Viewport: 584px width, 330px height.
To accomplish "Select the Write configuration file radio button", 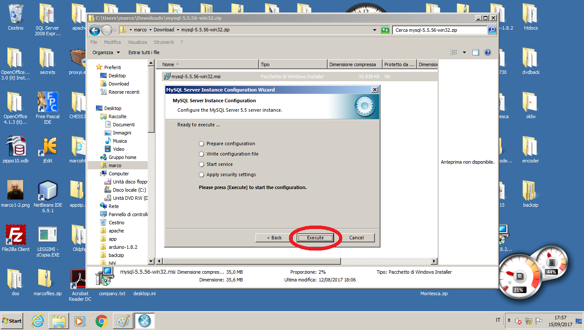I will pyautogui.click(x=202, y=154).
